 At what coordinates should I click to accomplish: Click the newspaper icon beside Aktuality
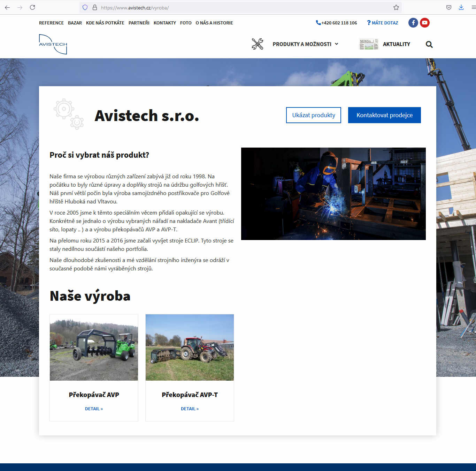click(x=369, y=44)
